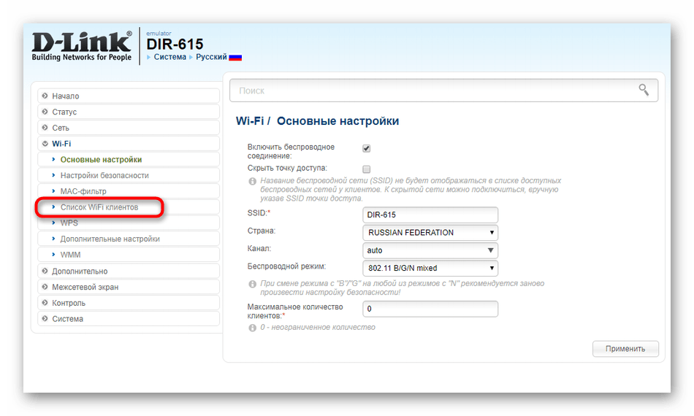Click the maximum clients input field
694x416 pixels.
(x=430, y=309)
